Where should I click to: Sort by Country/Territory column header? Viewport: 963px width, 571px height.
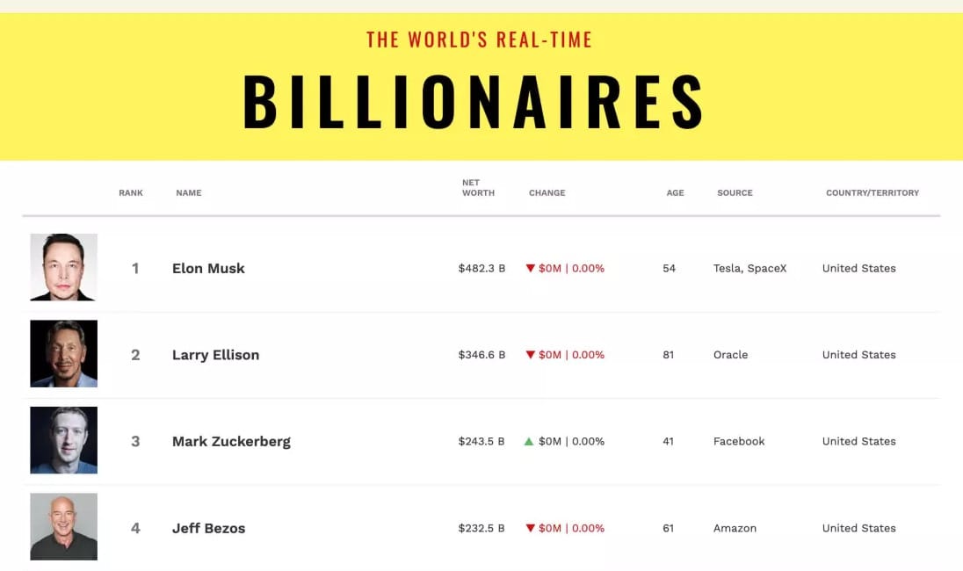872,192
